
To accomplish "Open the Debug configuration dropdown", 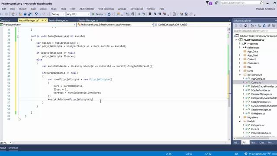I will click(64, 14).
